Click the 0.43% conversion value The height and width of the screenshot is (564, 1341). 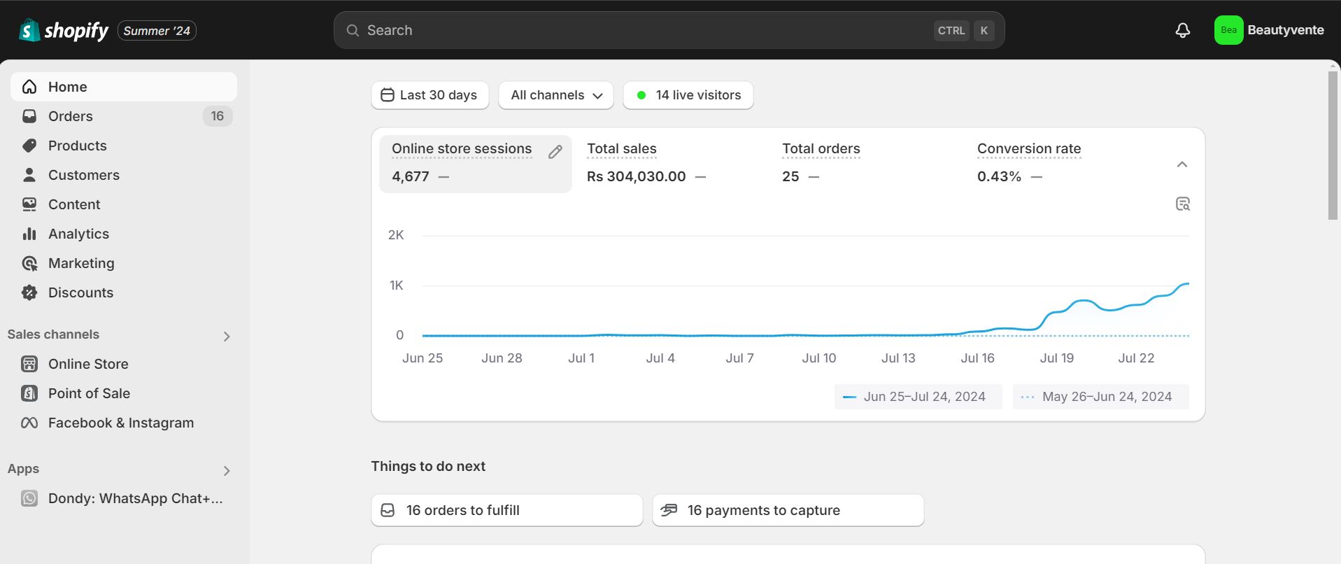pos(999,176)
